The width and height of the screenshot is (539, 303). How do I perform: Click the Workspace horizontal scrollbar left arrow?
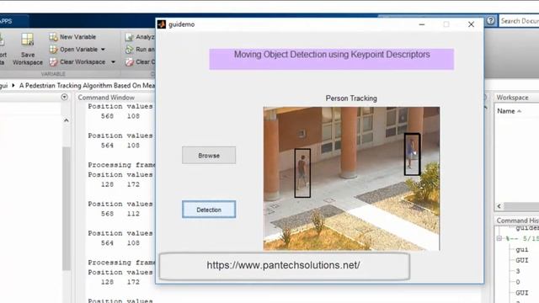pyautogui.click(x=499, y=206)
